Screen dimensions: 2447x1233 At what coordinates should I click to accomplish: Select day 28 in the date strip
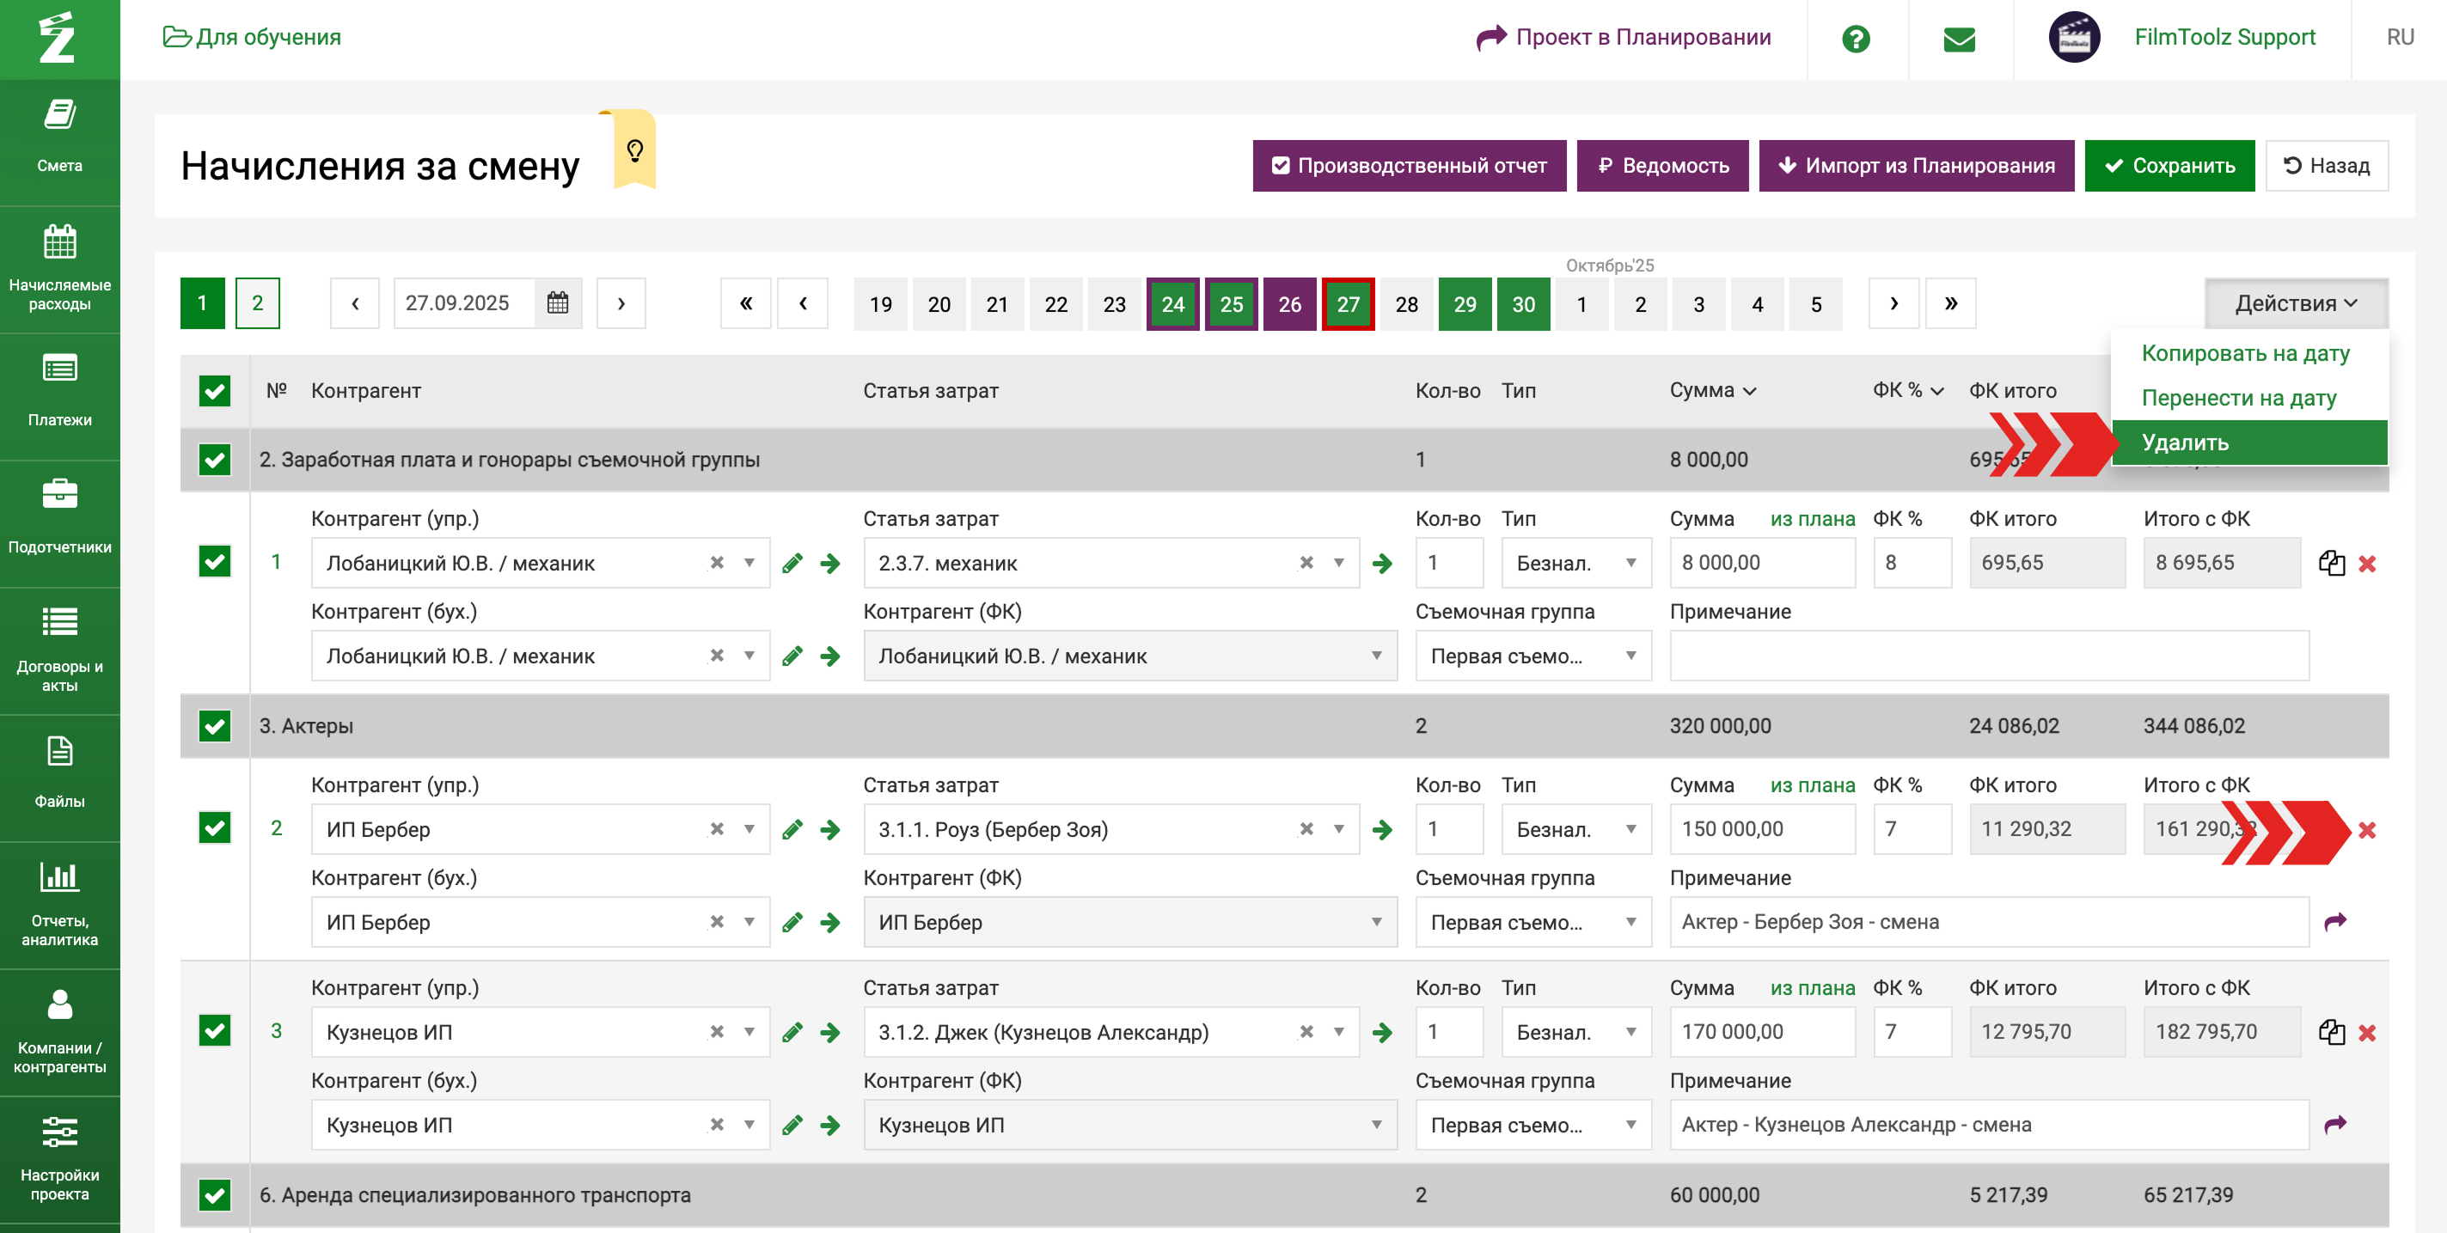[1406, 304]
